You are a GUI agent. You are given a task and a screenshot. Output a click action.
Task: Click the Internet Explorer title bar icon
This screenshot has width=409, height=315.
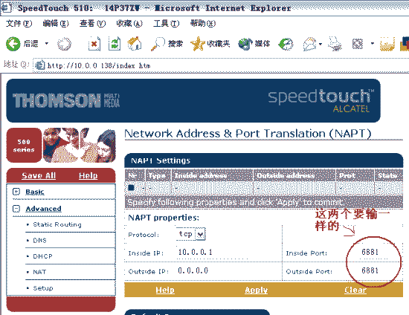click(x=6, y=7)
